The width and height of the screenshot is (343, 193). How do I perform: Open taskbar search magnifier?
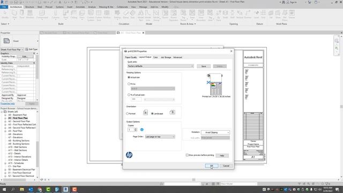click(13, 189)
